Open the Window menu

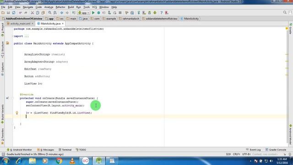[x=104, y=7]
